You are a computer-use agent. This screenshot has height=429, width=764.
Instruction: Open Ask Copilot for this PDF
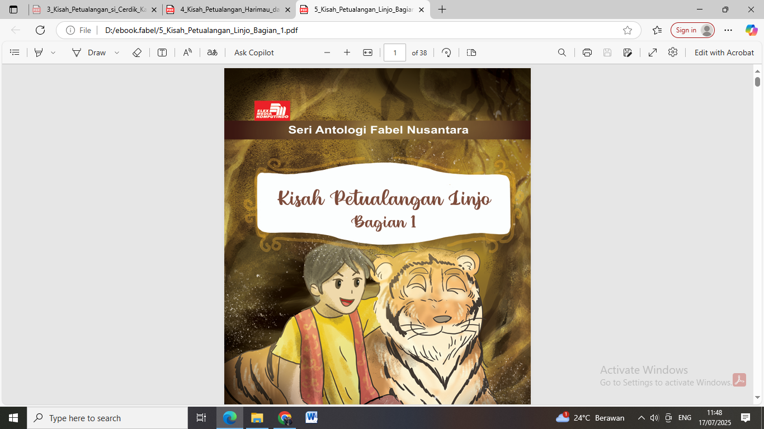tap(253, 52)
